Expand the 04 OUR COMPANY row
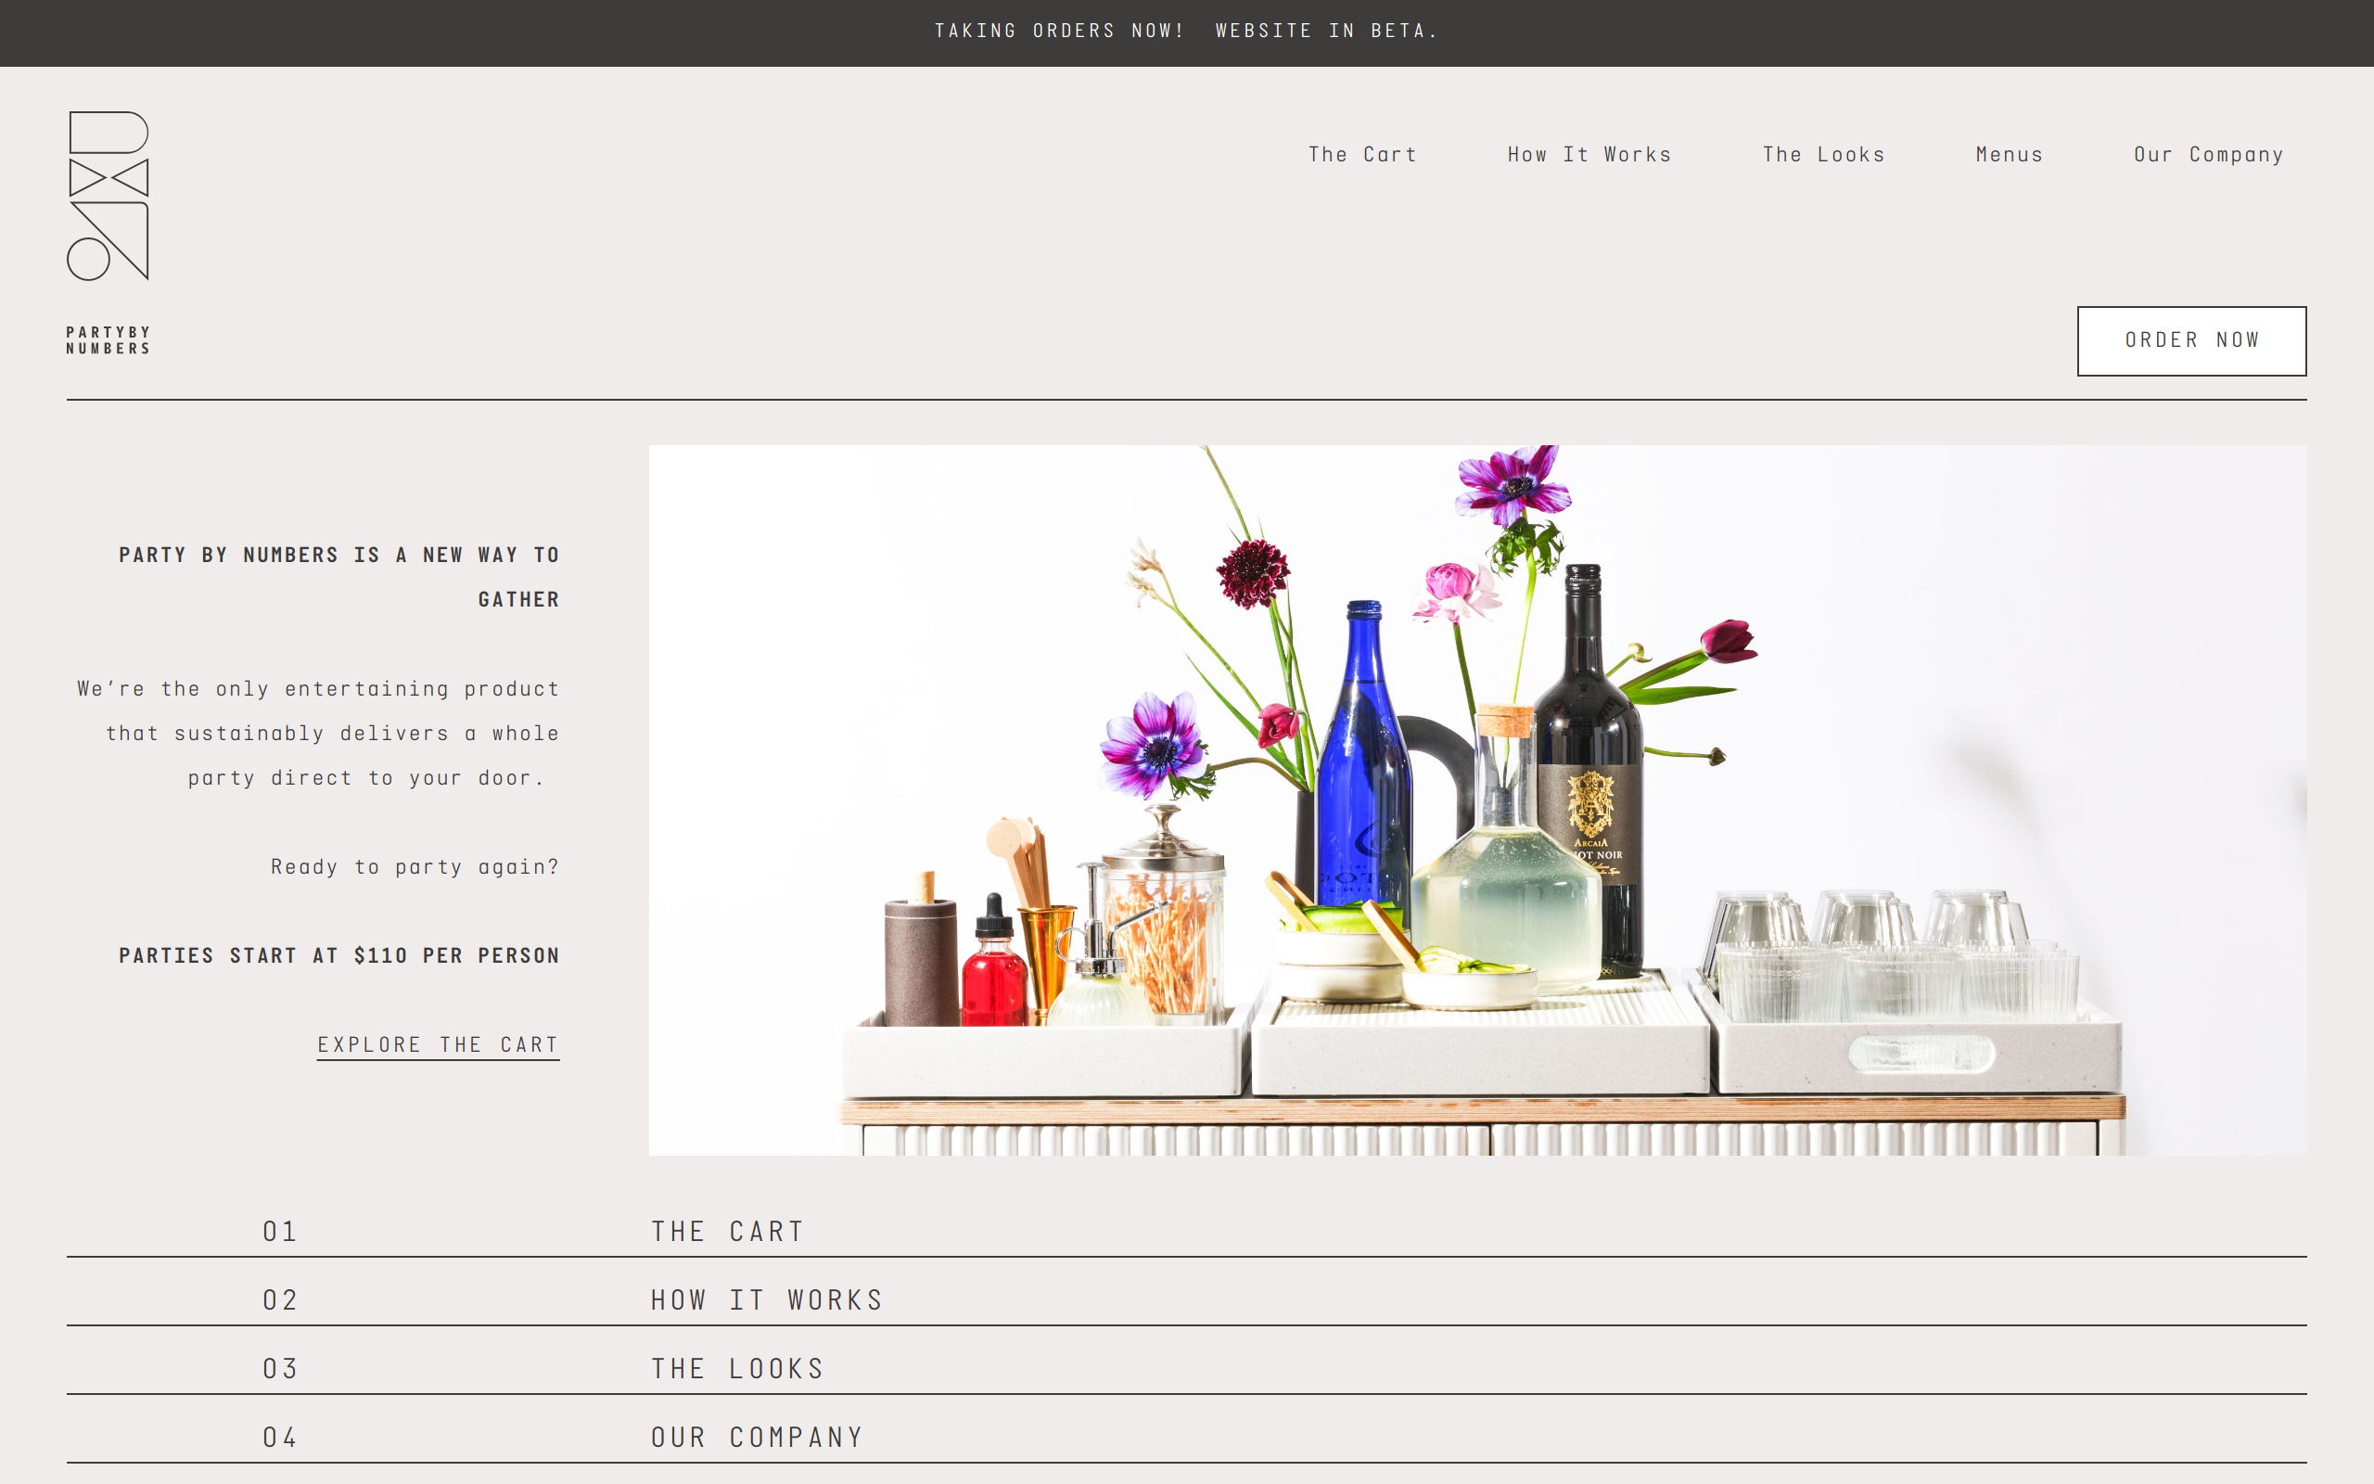Image resolution: width=2374 pixels, height=1484 pixels. [757, 1437]
